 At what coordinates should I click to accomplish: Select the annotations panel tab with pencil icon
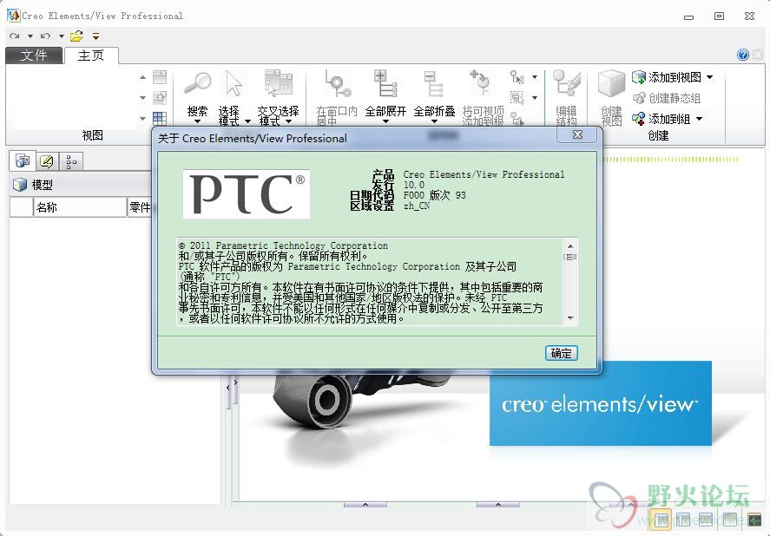[47, 161]
